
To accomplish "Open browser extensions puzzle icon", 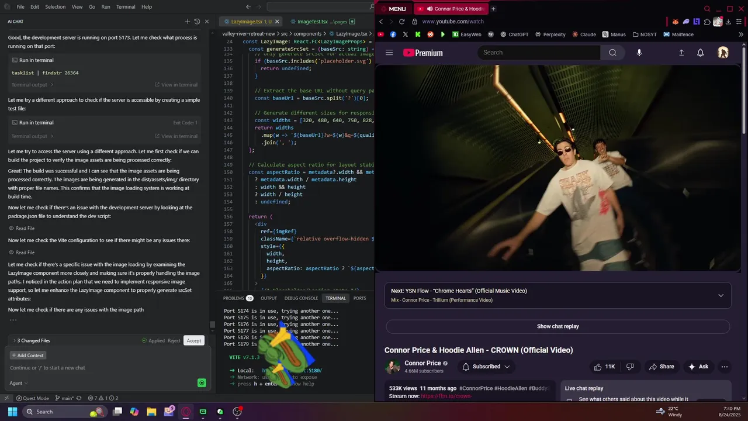I will point(707,22).
